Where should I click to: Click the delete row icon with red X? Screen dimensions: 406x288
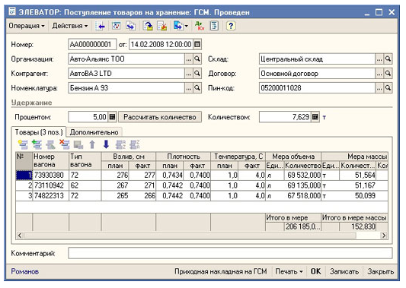tap(64, 144)
